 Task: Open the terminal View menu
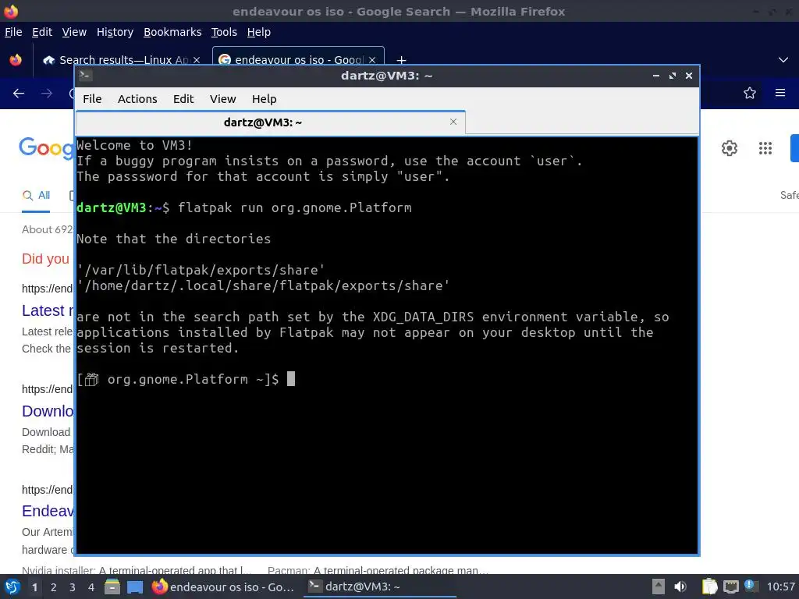coord(222,99)
